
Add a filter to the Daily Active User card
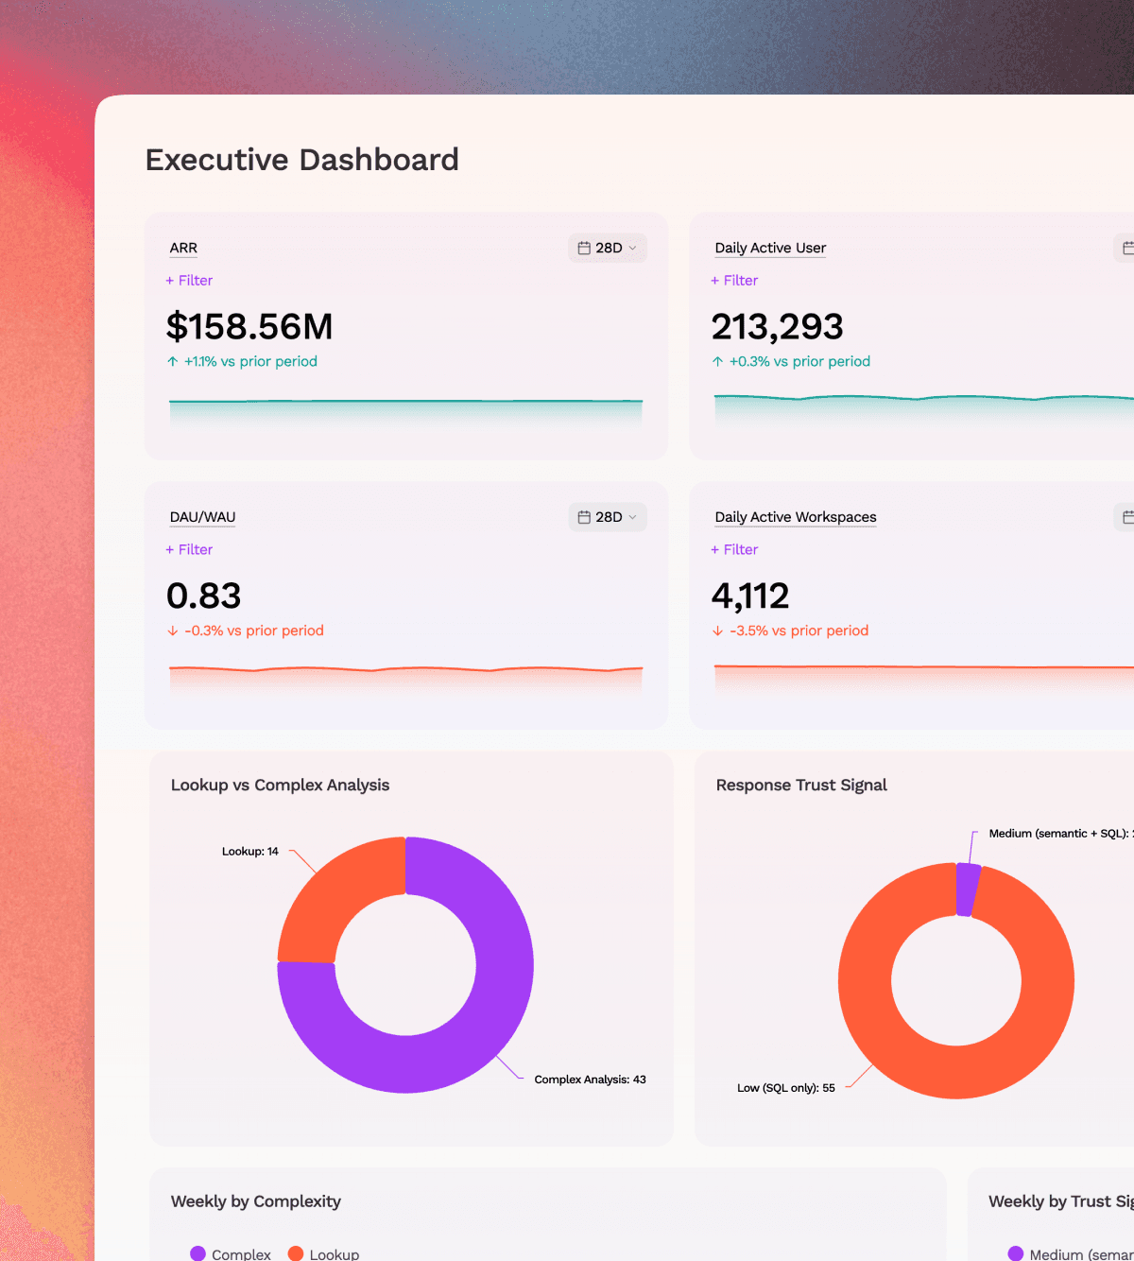tap(734, 281)
